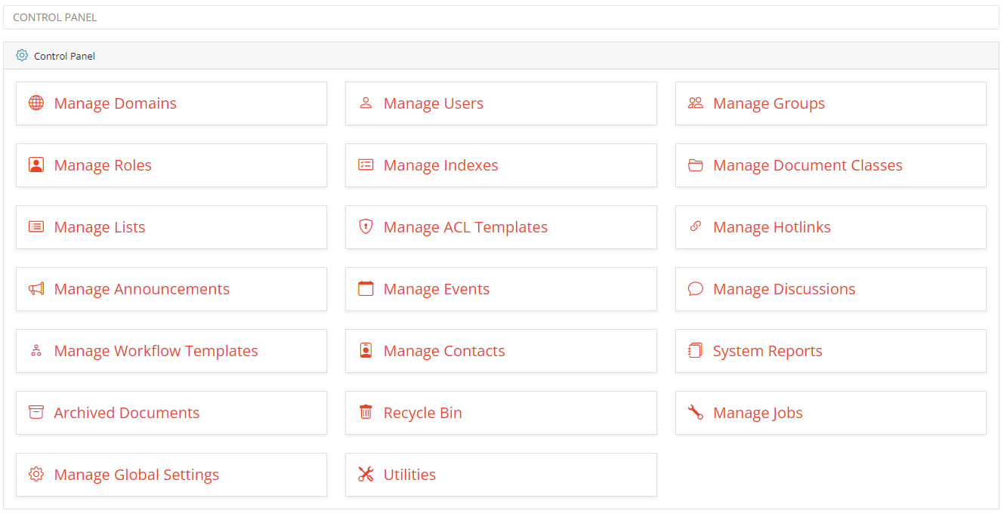The image size is (1004, 520).
Task: Click the shield icon for Manage ACL Templates
Action: (366, 226)
